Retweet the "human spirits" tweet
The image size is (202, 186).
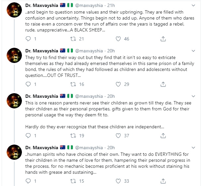(x=74, y=181)
